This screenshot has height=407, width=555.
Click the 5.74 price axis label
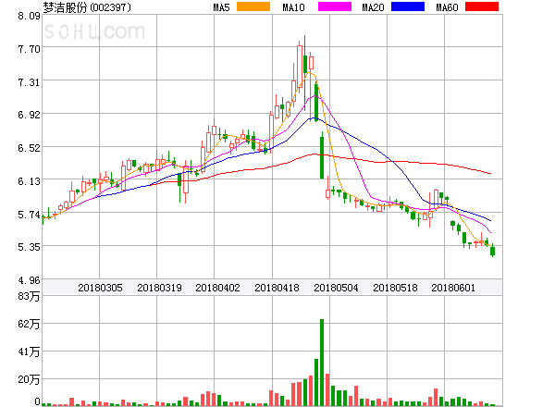(x=30, y=215)
